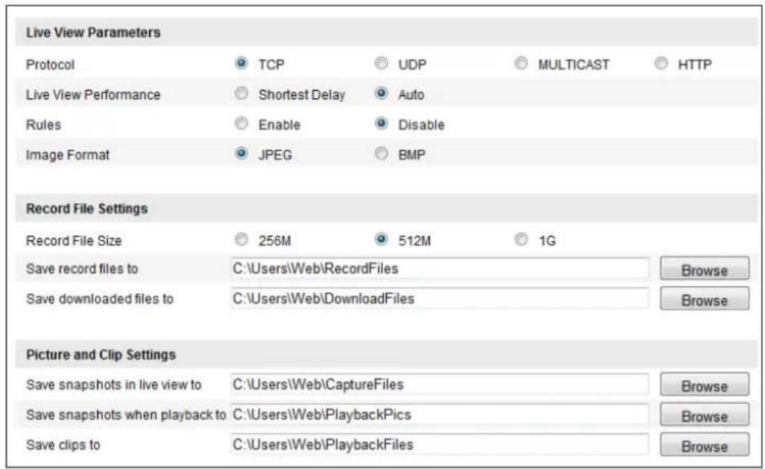Select the UDP protocol radio button
Viewport: 765px width, 469px height.
pos(381,63)
